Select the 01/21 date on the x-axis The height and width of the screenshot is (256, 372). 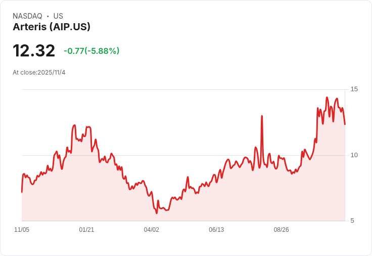point(86,230)
